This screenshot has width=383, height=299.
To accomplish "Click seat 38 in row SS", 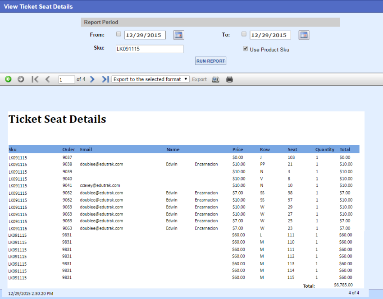I will [x=290, y=193].
